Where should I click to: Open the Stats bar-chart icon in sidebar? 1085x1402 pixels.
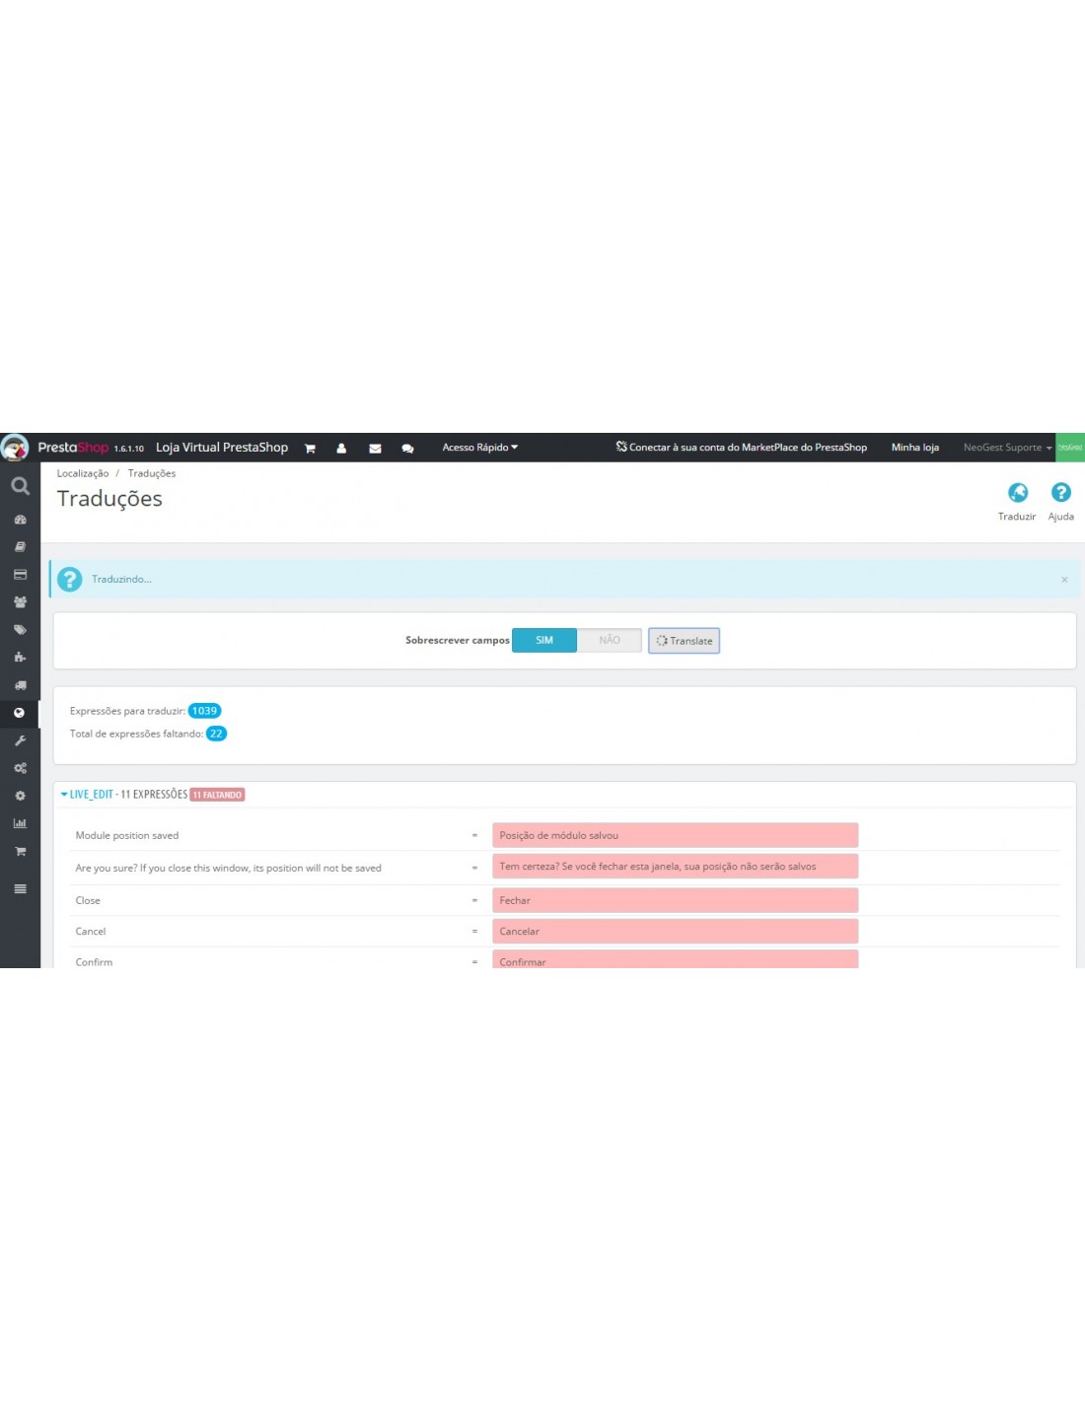pos(20,823)
